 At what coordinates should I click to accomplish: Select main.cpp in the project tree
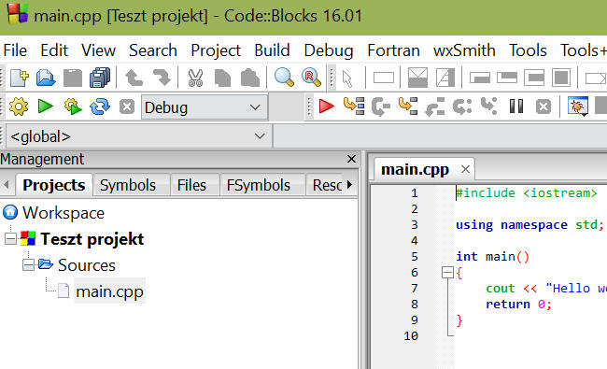[x=109, y=291]
